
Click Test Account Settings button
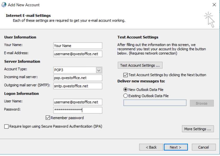click(140, 65)
